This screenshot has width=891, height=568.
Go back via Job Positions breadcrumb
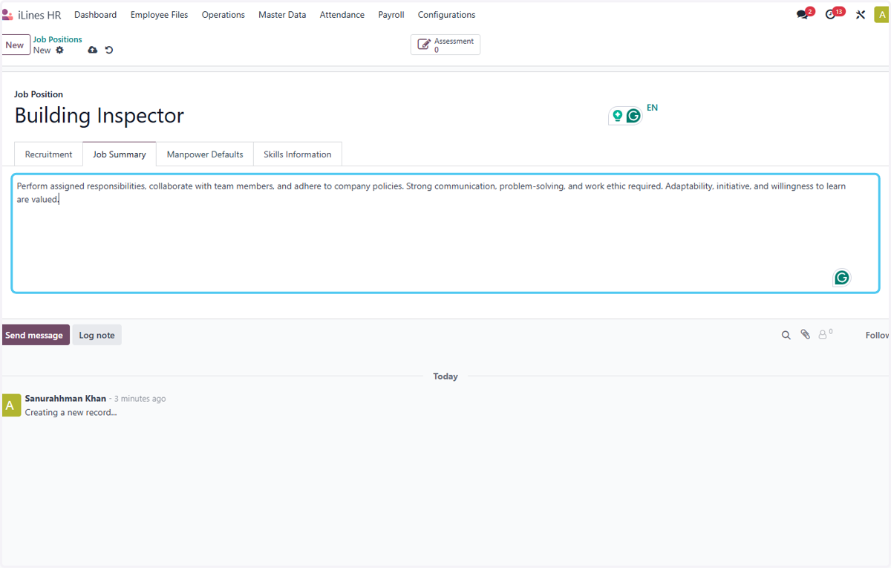coord(58,39)
